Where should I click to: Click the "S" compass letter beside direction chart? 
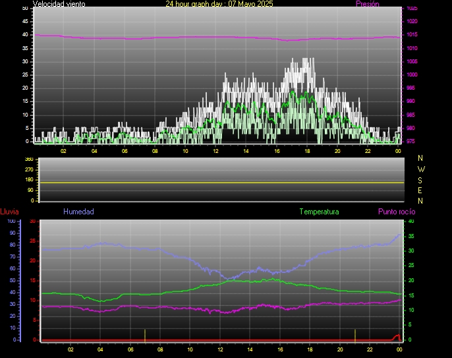click(420, 180)
